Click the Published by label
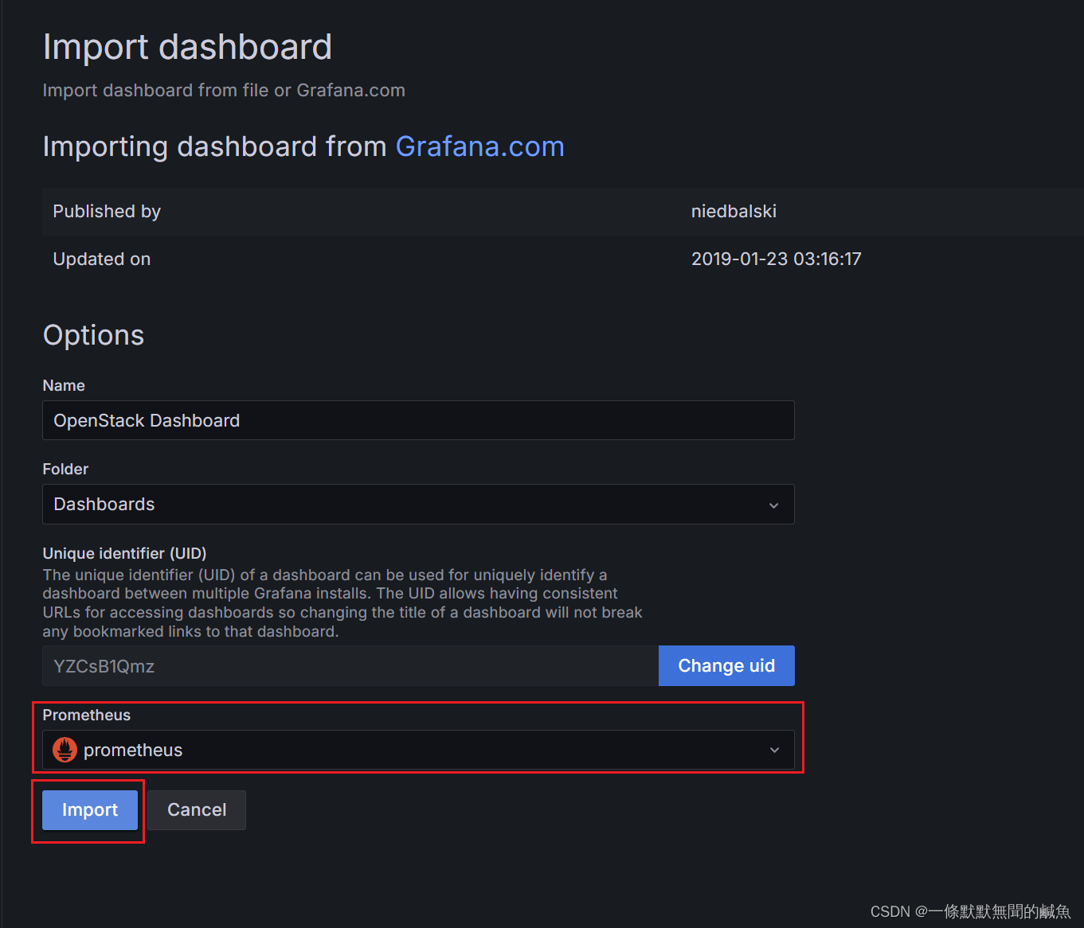The height and width of the screenshot is (928, 1084). 107,212
